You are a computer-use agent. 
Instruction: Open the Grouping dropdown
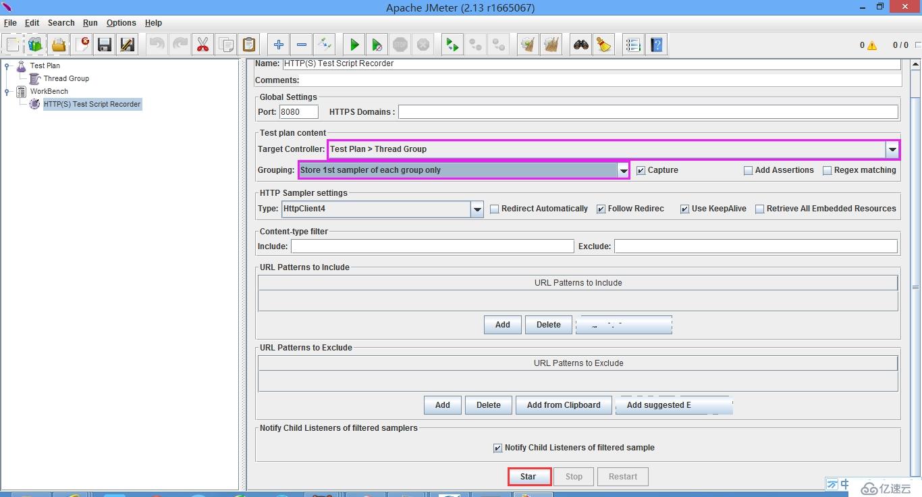(623, 170)
